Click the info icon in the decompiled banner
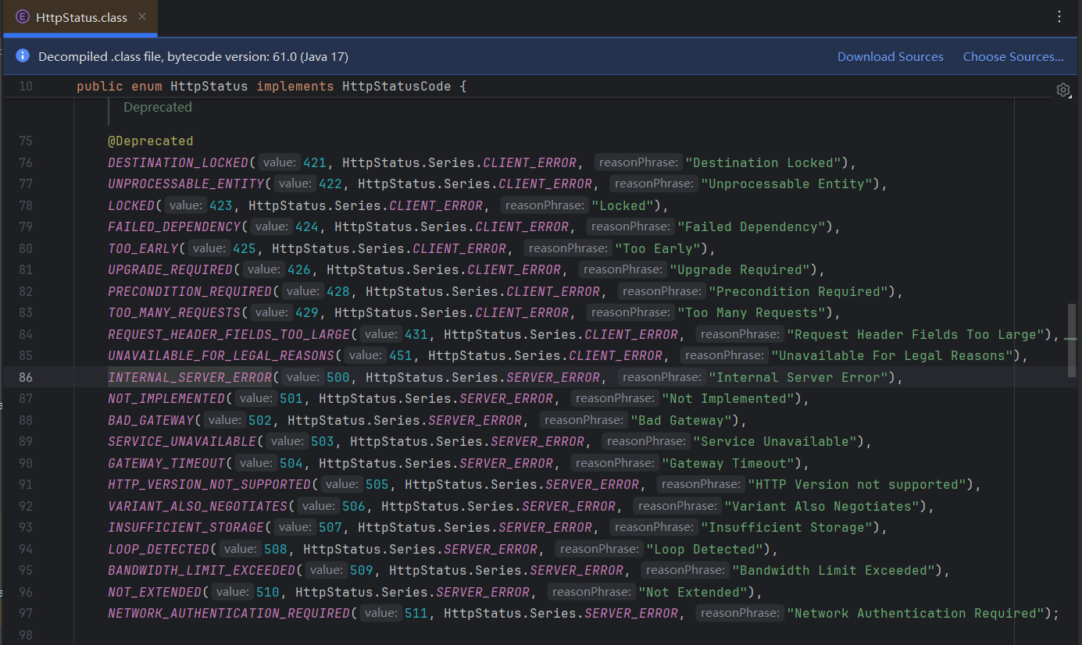Image resolution: width=1082 pixels, height=645 pixels. pos(23,56)
